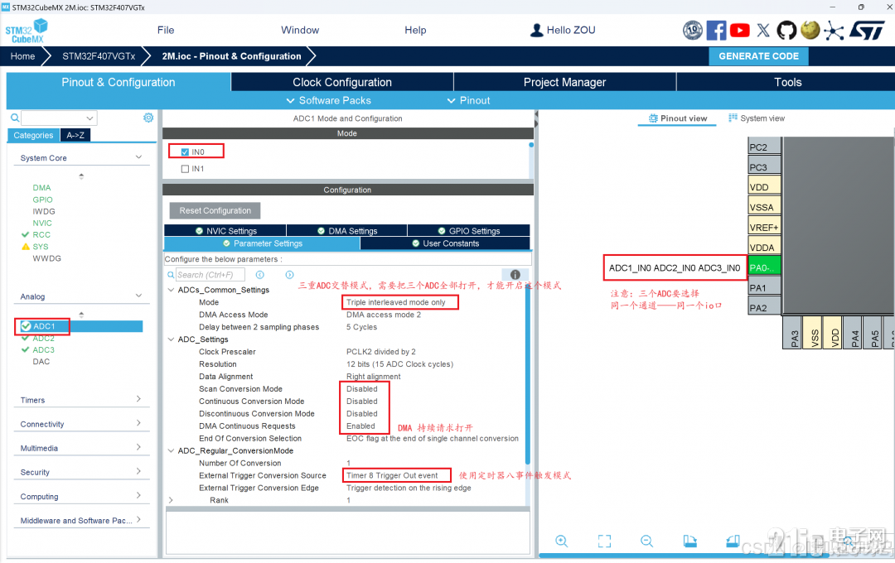The image size is (895, 563).
Task: Click the System view grid icon
Action: point(733,118)
